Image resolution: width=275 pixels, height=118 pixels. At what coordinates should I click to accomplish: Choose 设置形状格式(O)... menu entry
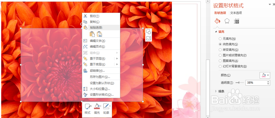point(101,95)
